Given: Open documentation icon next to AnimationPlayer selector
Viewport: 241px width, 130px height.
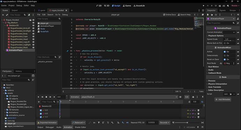Looking at the screenshot, I should 238,19.
